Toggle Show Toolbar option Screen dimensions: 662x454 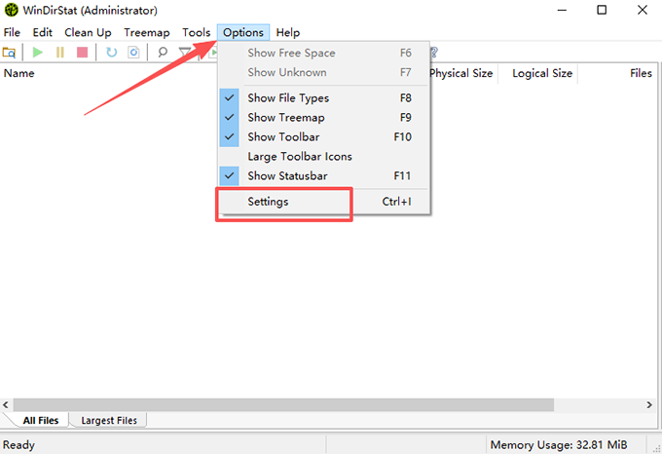[x=324, y=136]
